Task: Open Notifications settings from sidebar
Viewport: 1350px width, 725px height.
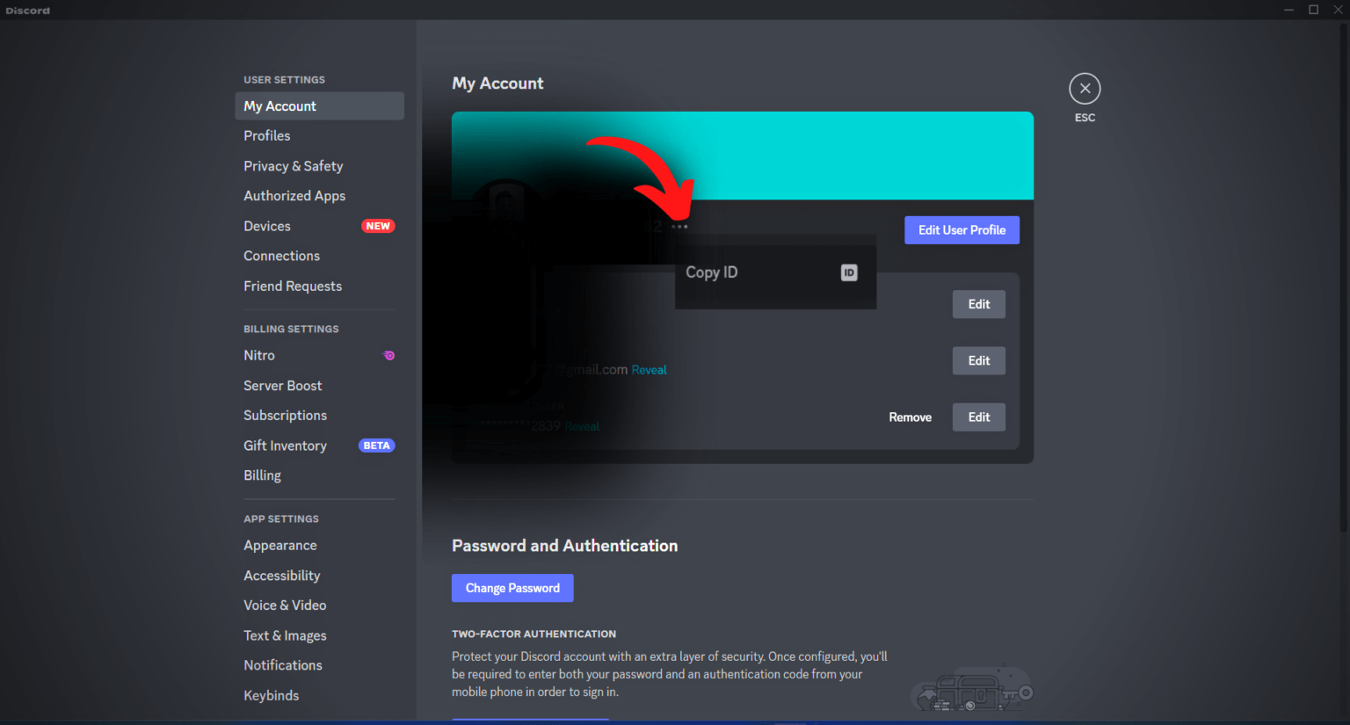Action: click(x=282, y=665)
